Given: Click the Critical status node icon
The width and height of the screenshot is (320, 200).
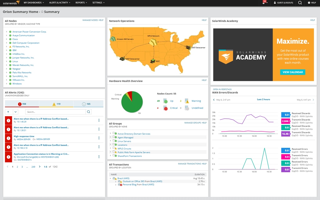Looking at the screenshot, I should 165,108.
